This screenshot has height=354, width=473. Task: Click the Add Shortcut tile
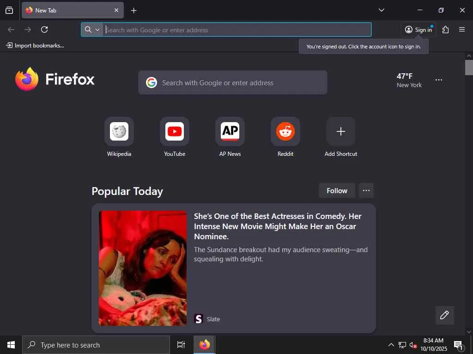341,137
